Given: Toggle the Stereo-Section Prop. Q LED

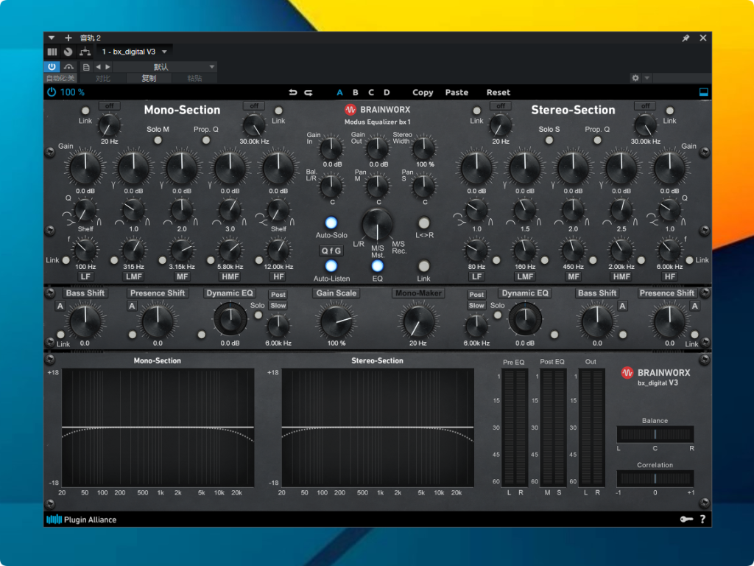Looking at the screenshot, I should point(597,140).
